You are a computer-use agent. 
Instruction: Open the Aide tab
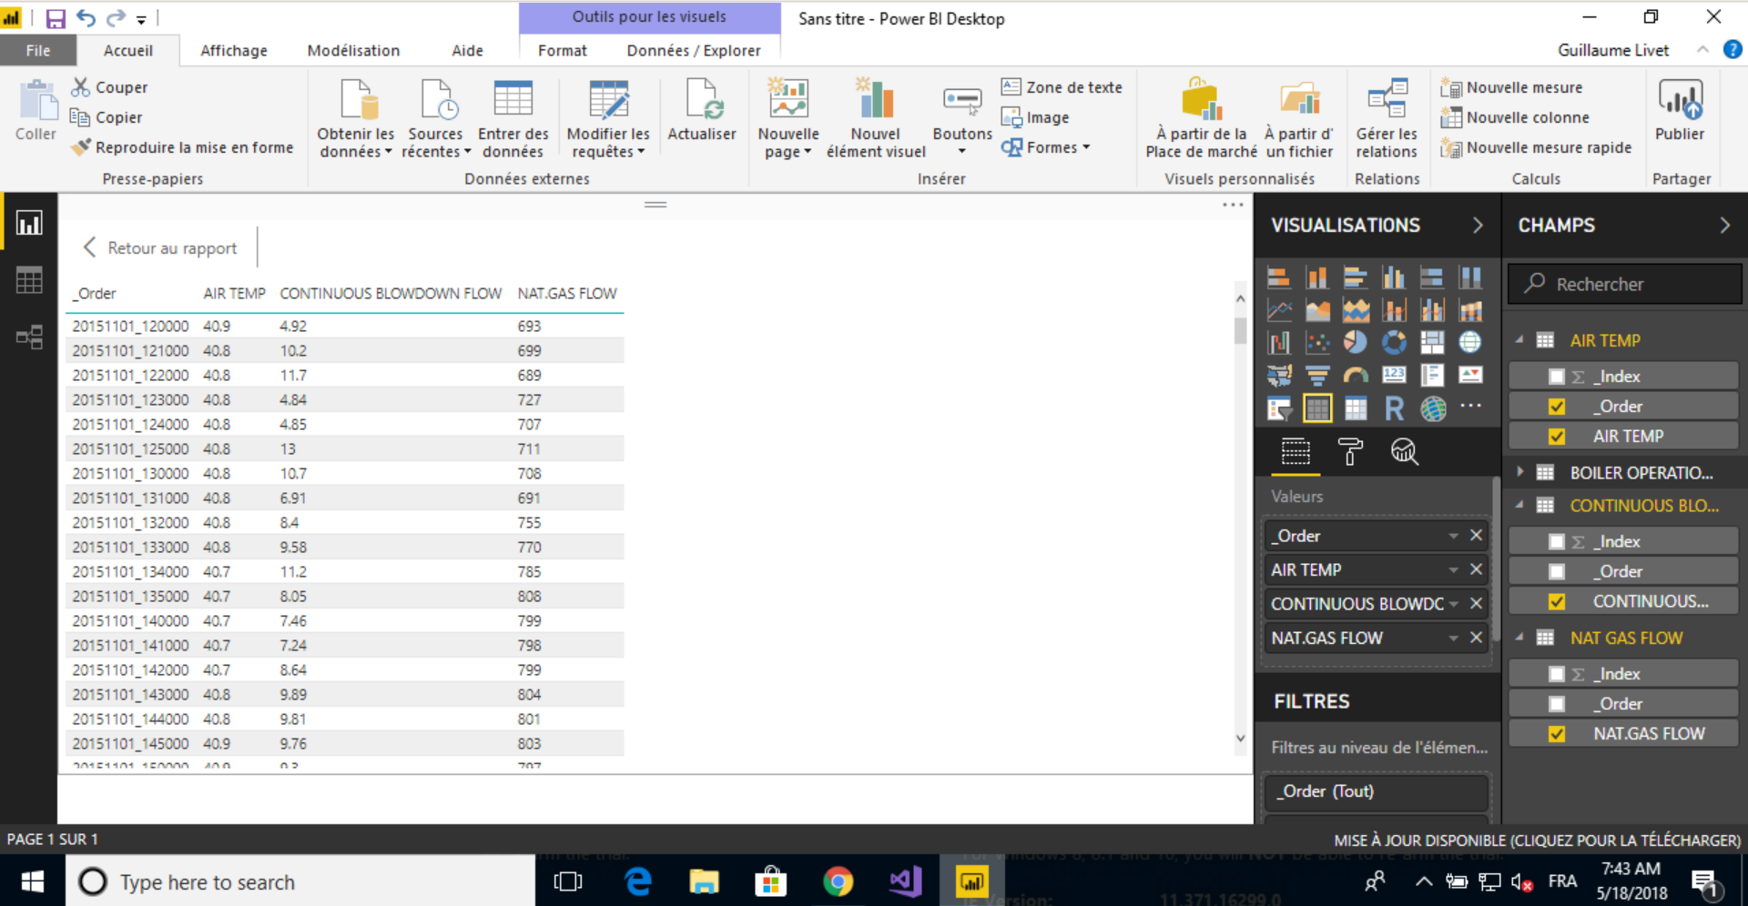467,51
